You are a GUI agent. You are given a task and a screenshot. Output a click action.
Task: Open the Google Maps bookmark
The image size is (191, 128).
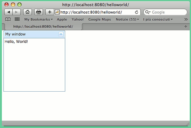[x=99, y=19]
